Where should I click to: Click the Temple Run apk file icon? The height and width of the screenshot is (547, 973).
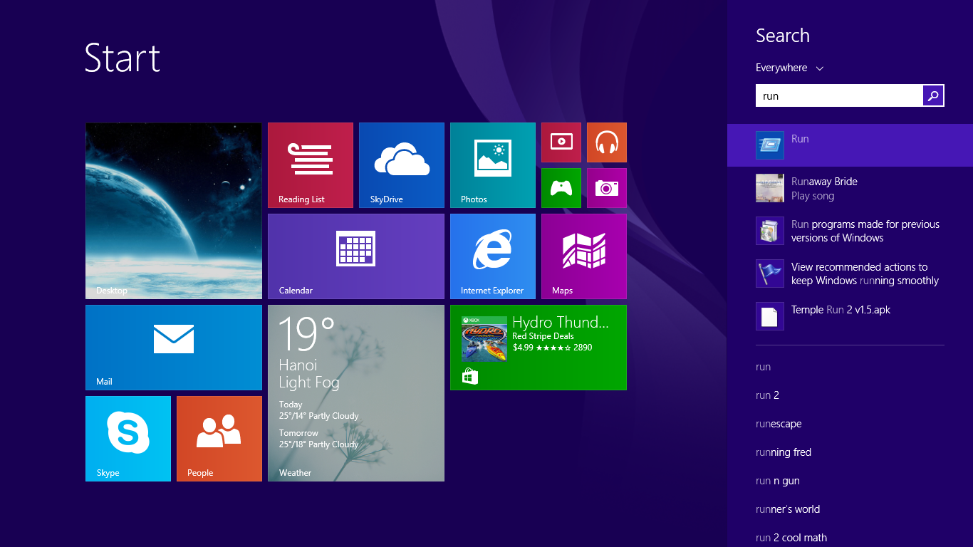tap(770, 316)
